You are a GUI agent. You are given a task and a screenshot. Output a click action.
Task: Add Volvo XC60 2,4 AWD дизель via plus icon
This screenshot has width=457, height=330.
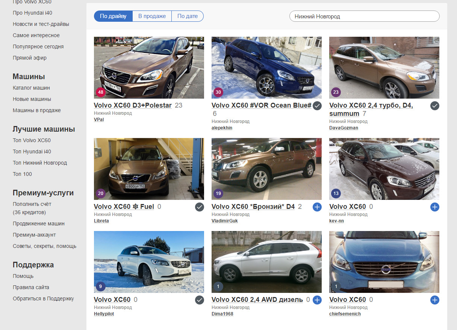[317, 300]
